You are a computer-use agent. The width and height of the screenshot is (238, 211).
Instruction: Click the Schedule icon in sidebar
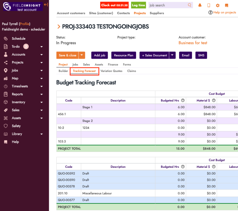click(6, 39)
